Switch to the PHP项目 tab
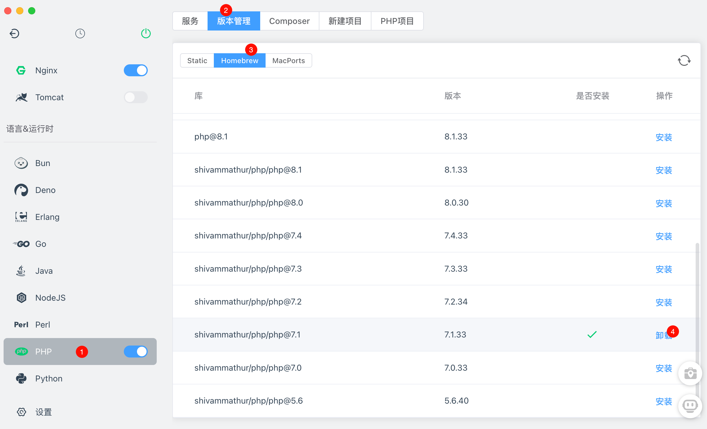The height and width of the screenshot is (429, 707). [397, 21]
